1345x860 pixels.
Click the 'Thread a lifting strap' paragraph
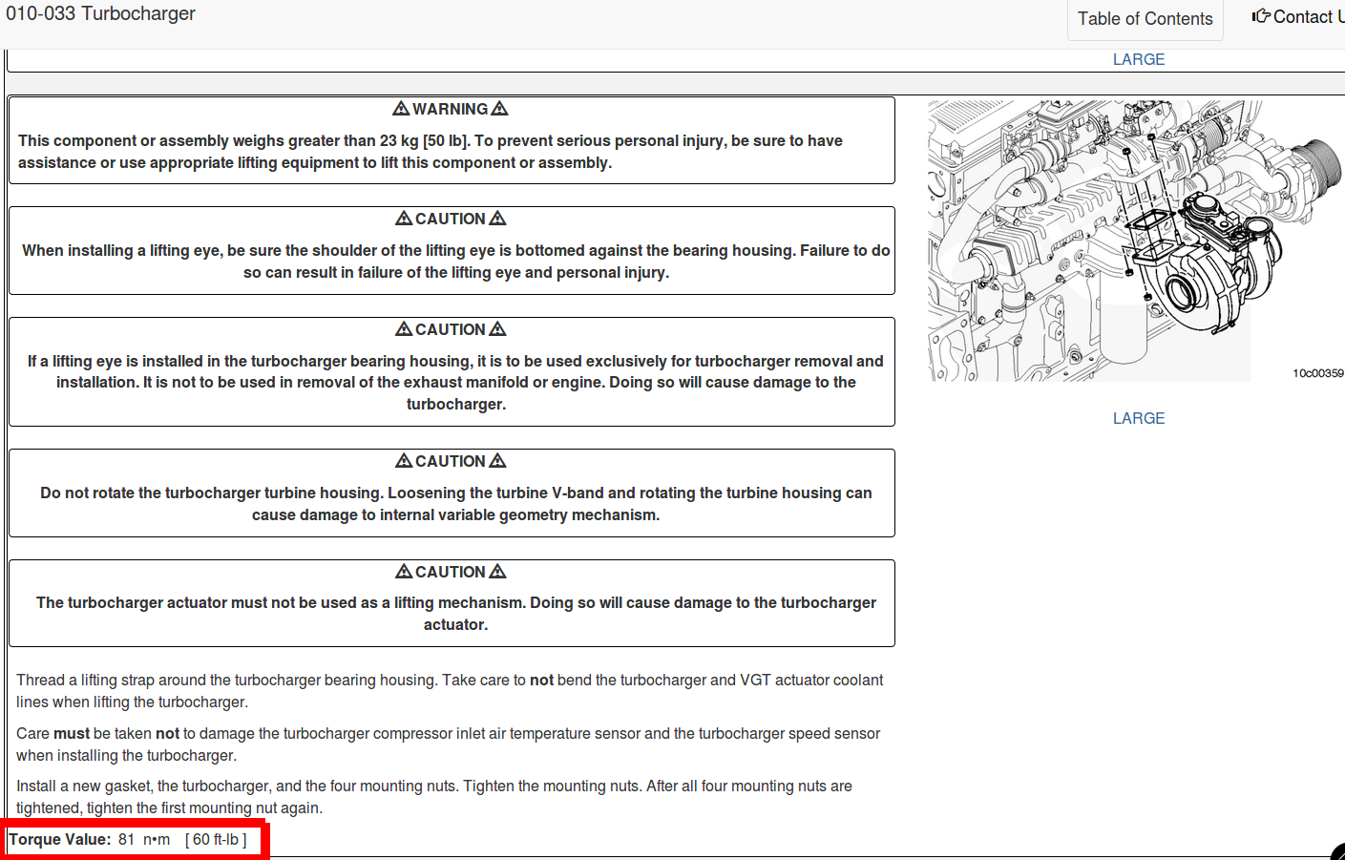point(450,691)
